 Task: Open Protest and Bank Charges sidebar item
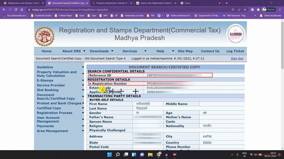(59, 103)
